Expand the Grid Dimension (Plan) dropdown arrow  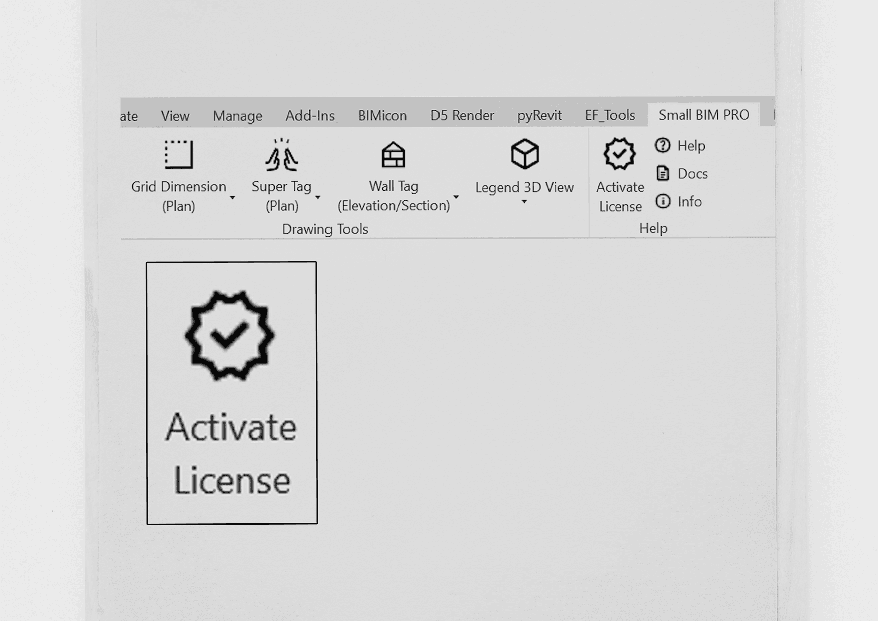[x=232, y=198]
